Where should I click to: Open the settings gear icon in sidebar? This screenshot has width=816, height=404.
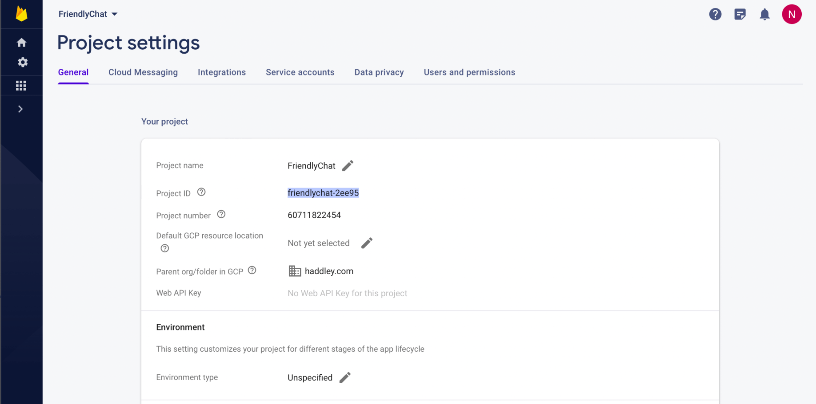click(x=22, y=63)
